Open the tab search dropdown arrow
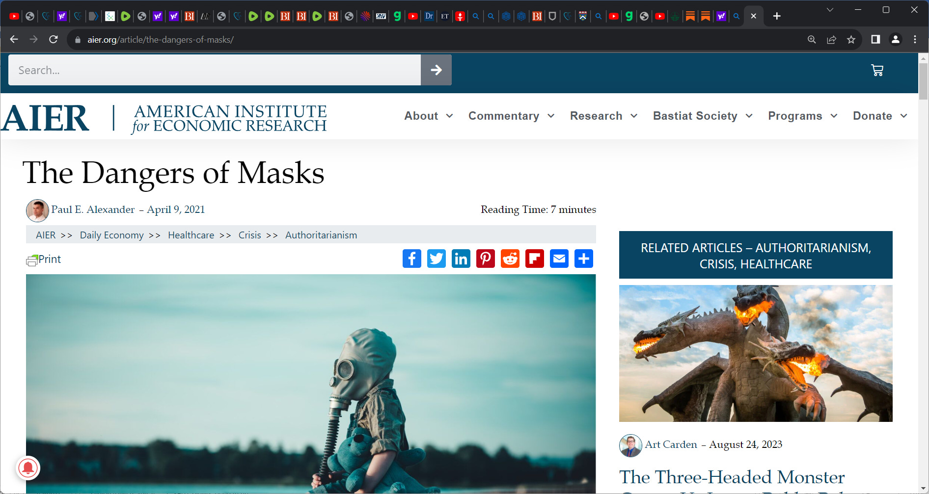Image resolution: width=929 pixels, height=494 pixels. click(x=830, y=10)
